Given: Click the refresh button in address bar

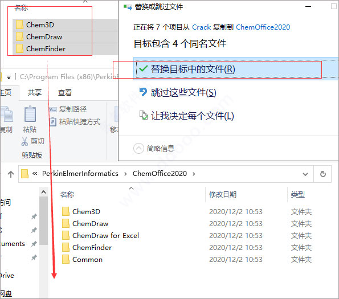Looking at the screenshot, I should (x=323, y=174).
